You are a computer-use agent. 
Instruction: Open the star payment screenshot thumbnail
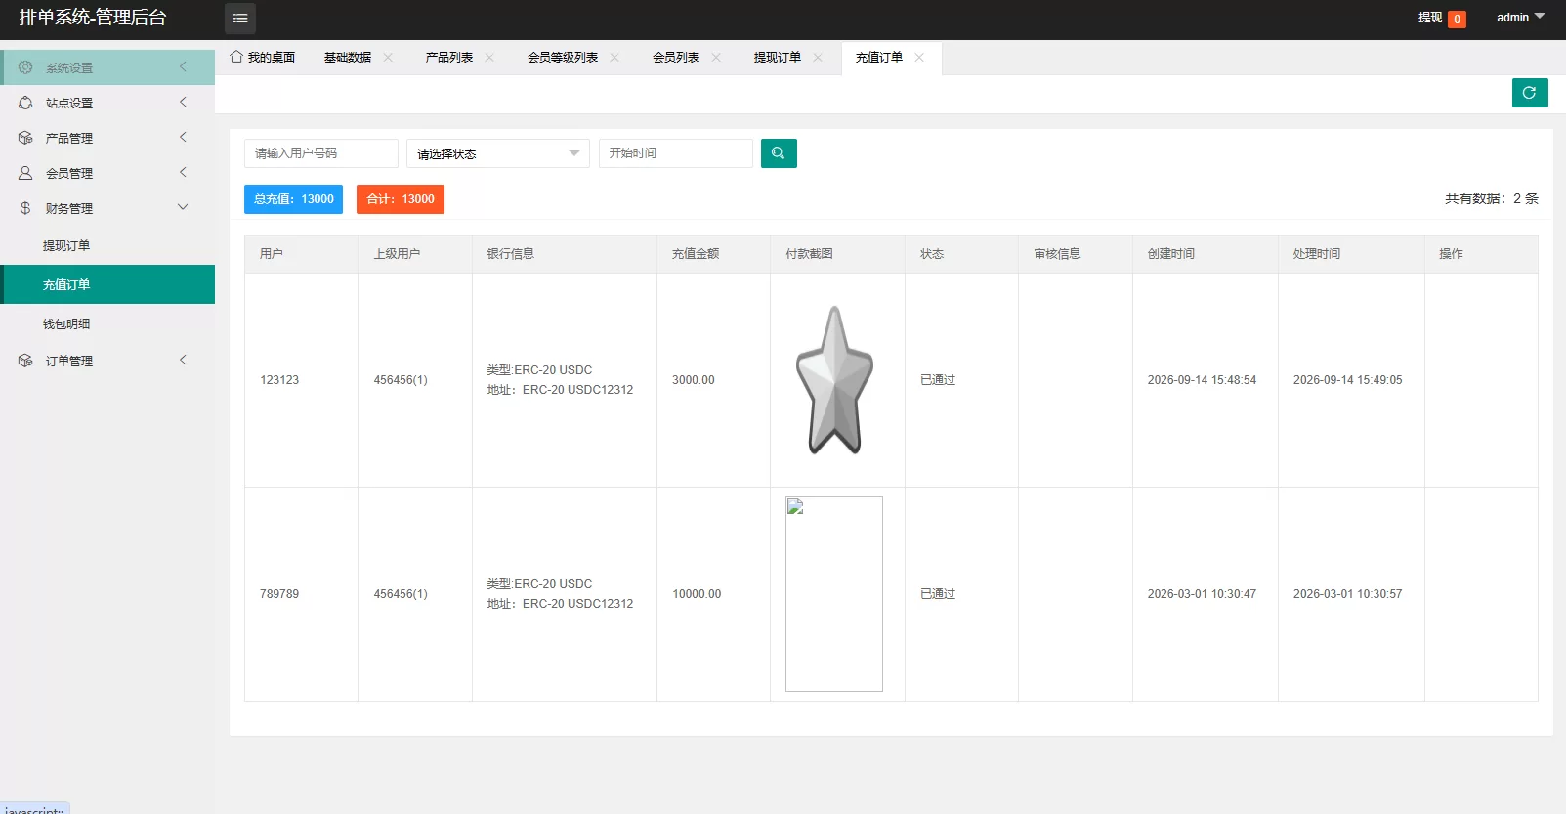point(834,380)
